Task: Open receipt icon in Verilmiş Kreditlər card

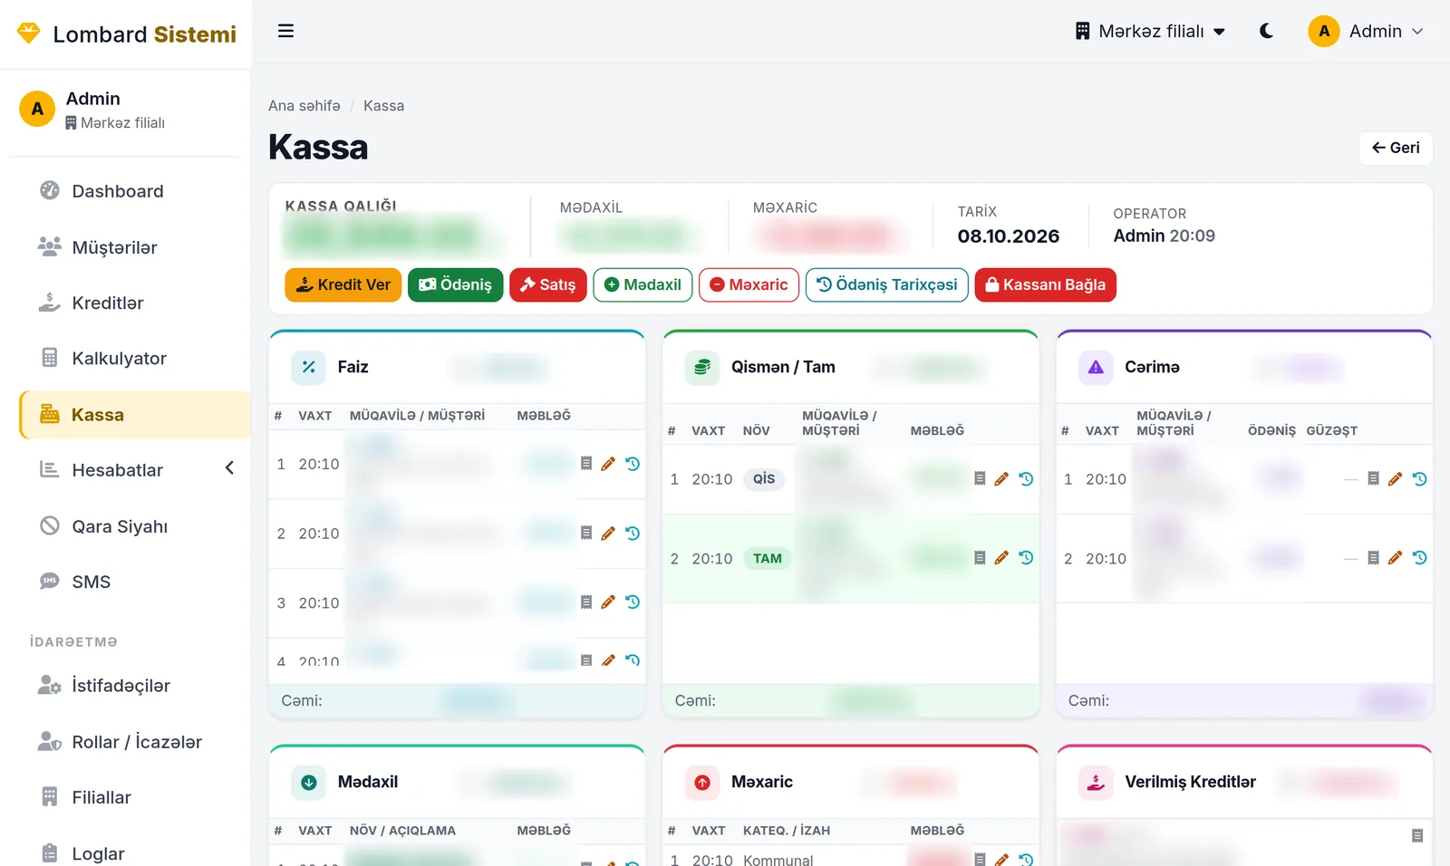Action: pyautogui.click(x=1417, y=836)
